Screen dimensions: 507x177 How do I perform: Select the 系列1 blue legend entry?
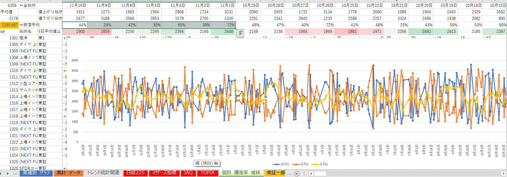click(x=281, y=164)
